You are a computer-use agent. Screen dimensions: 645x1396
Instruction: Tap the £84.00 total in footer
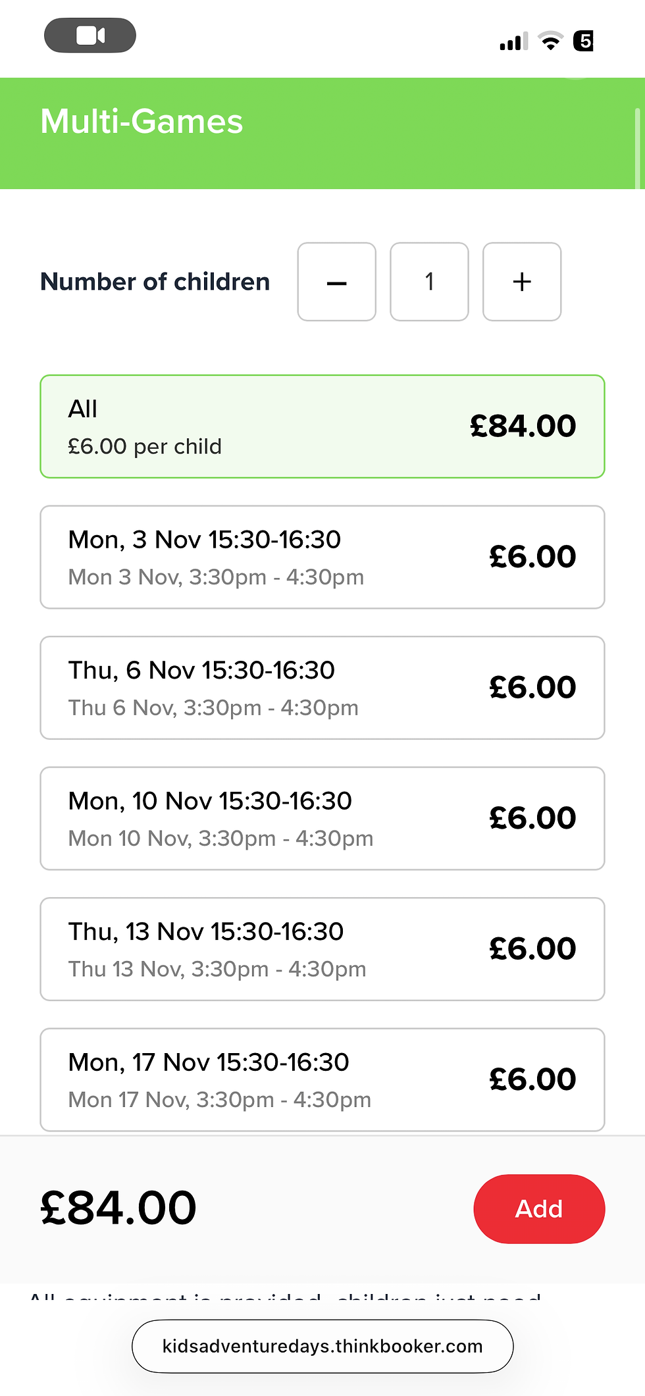(x=118, y=1208)
